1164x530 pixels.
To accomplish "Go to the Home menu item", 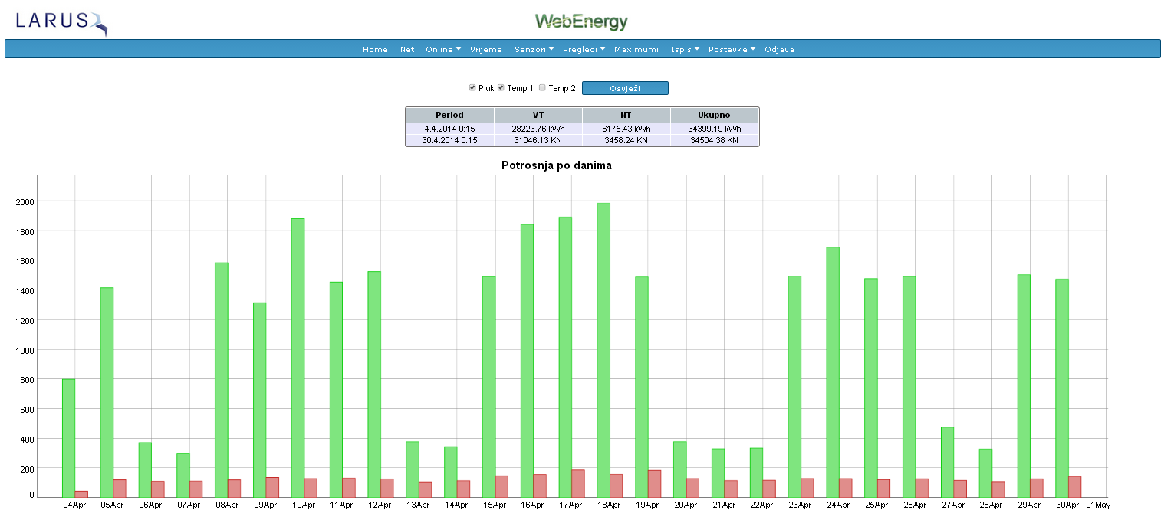I will pos(375,50).
